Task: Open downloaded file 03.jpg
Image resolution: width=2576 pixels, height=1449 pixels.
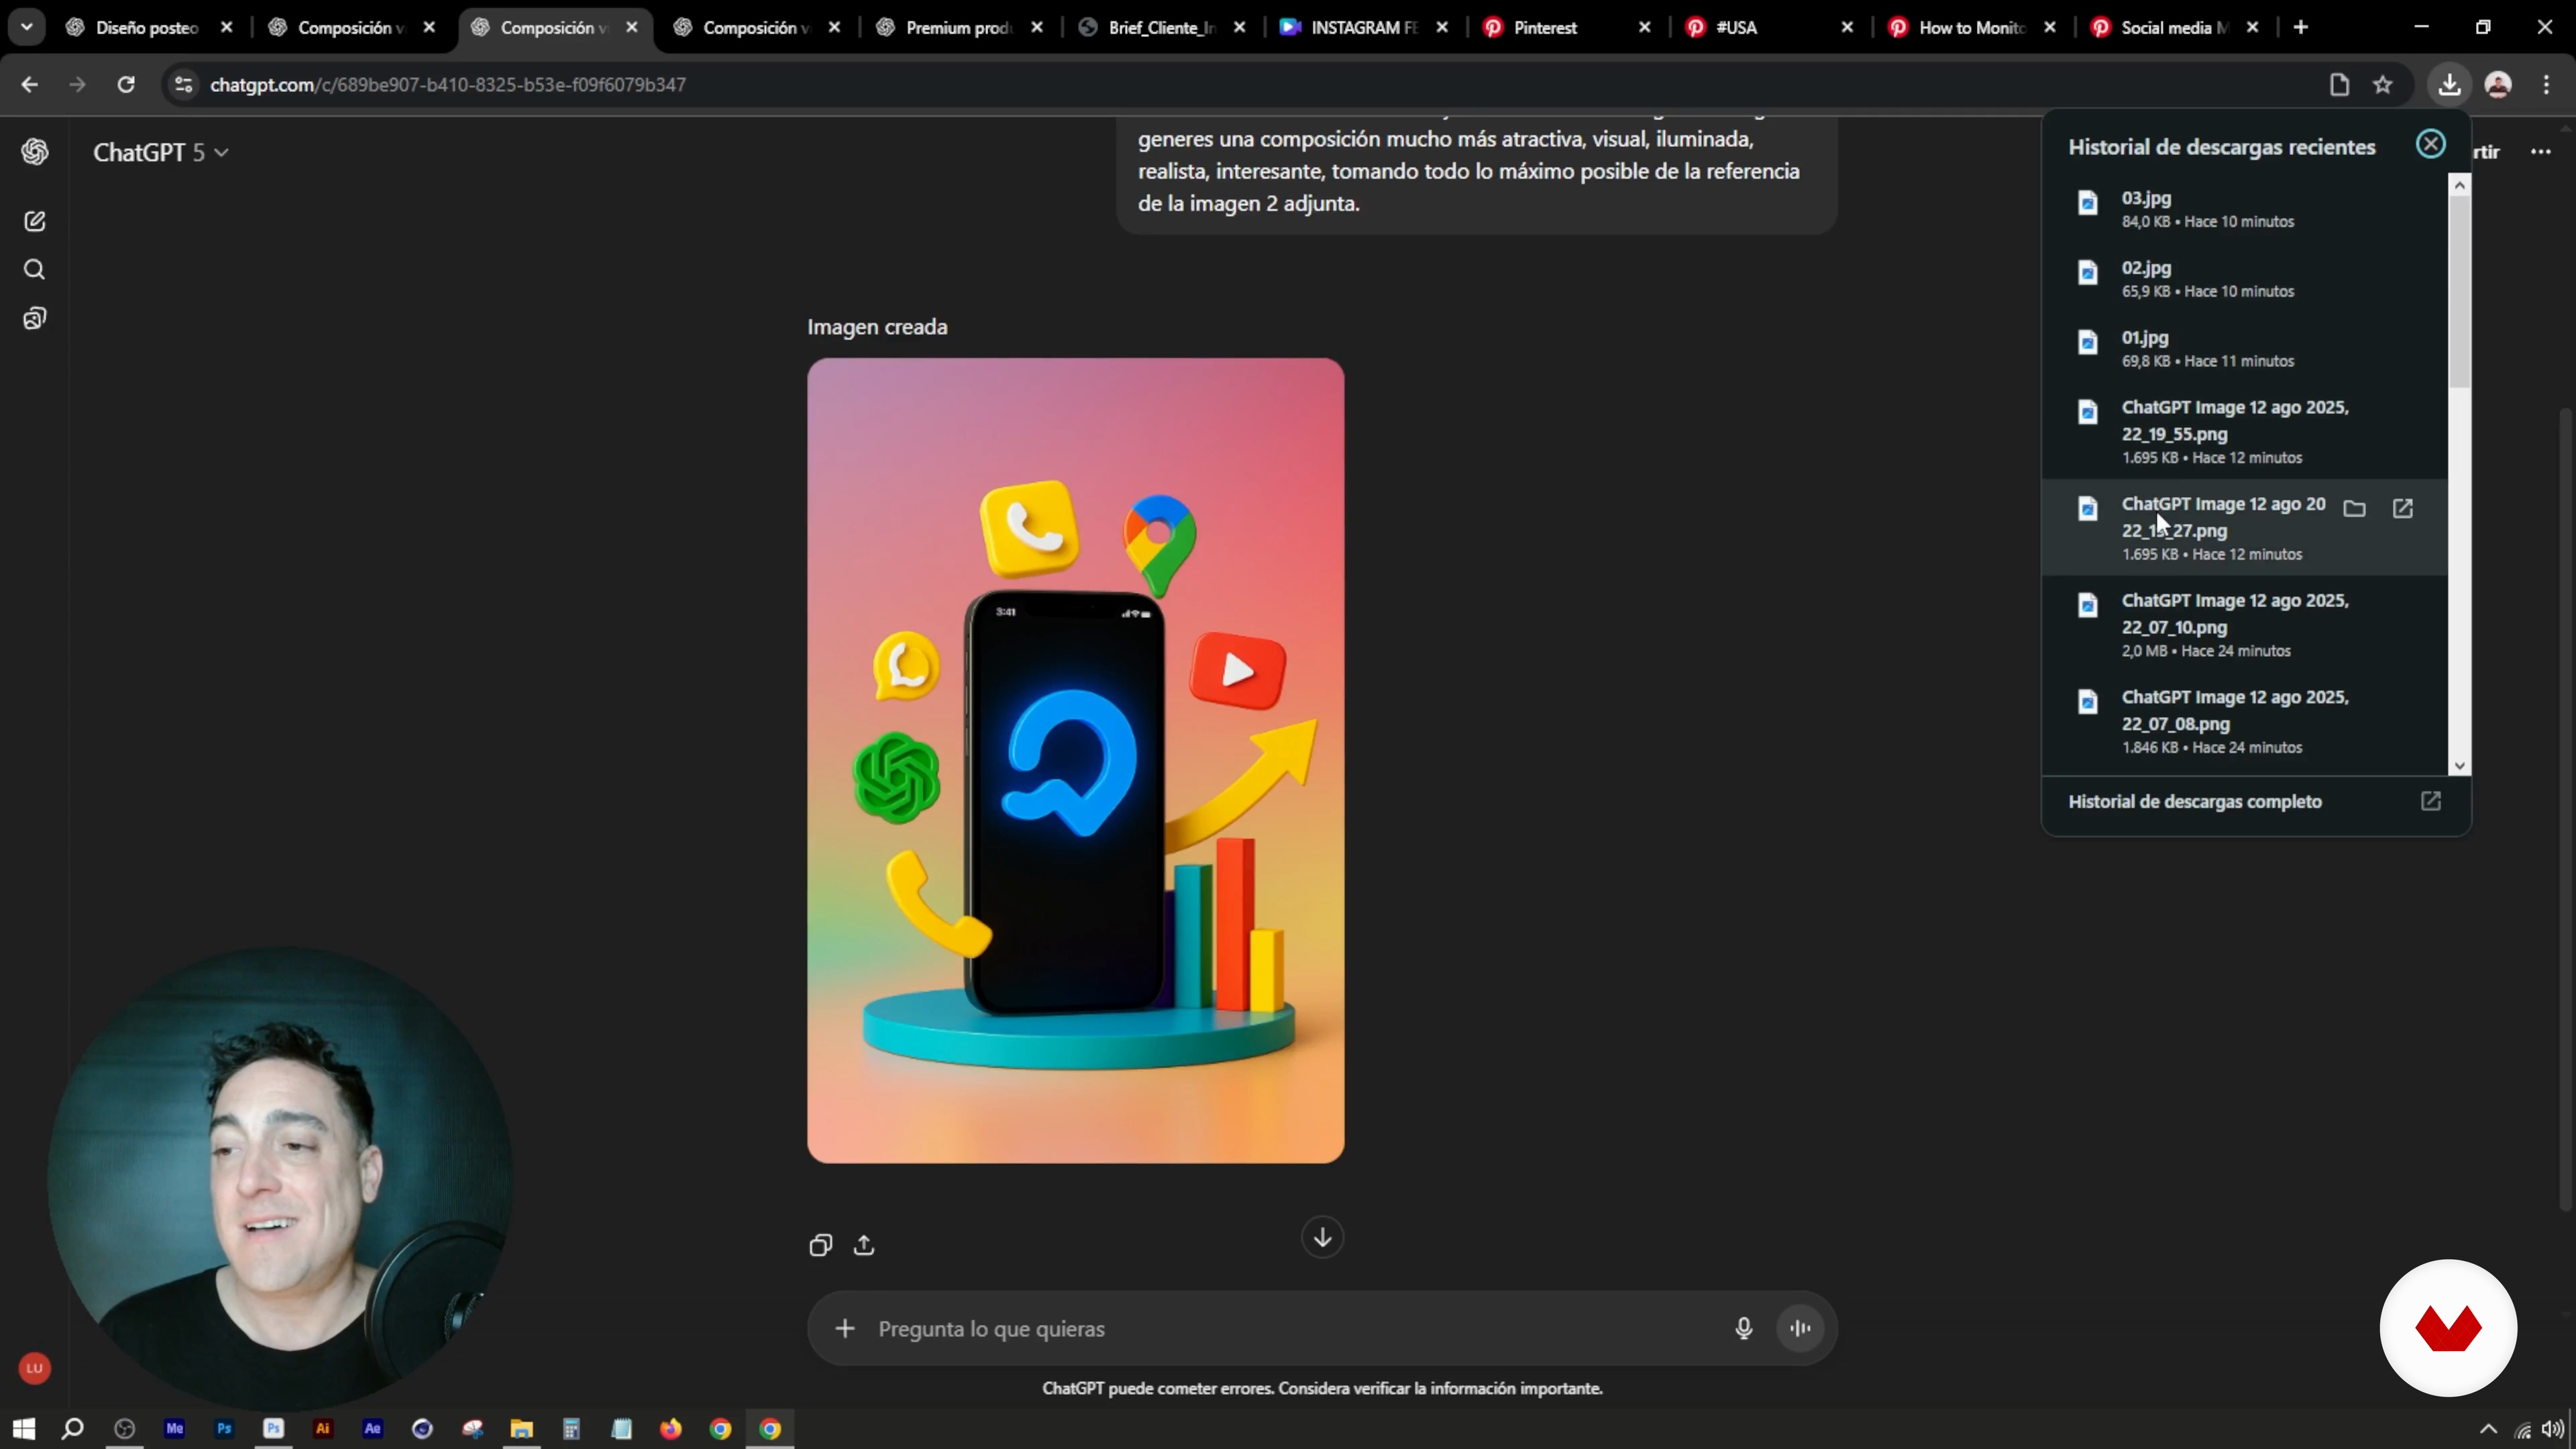Action: 2245,209
